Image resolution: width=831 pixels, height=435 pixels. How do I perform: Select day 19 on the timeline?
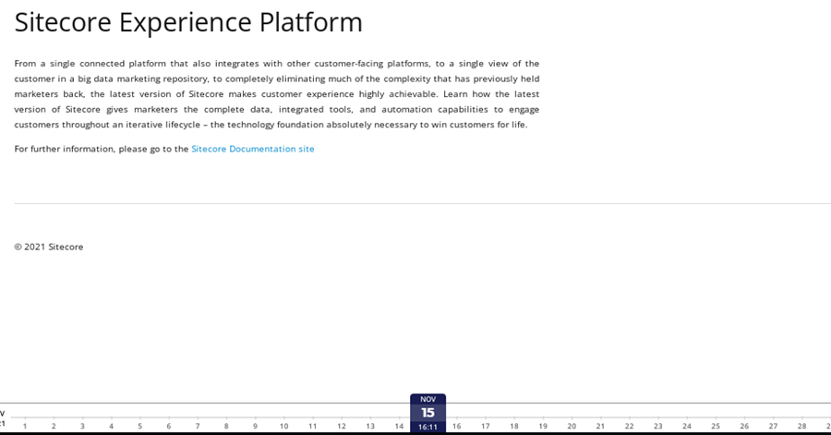pos(543,426)
